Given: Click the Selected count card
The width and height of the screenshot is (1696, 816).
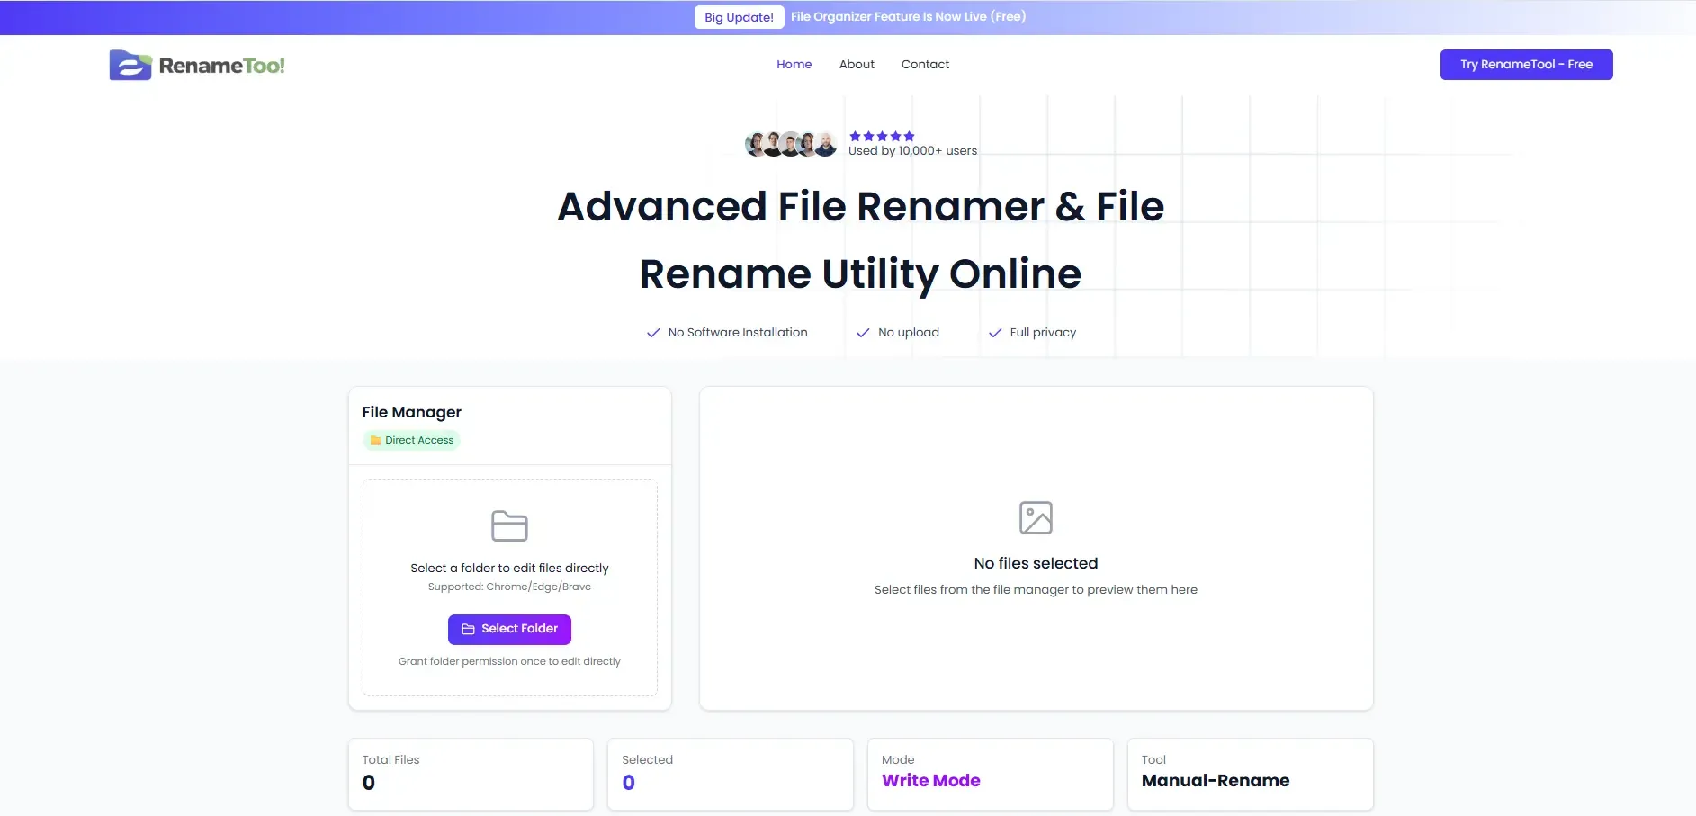Looking at the screenshot, I should pyautogui.click(x=730, y=774).
